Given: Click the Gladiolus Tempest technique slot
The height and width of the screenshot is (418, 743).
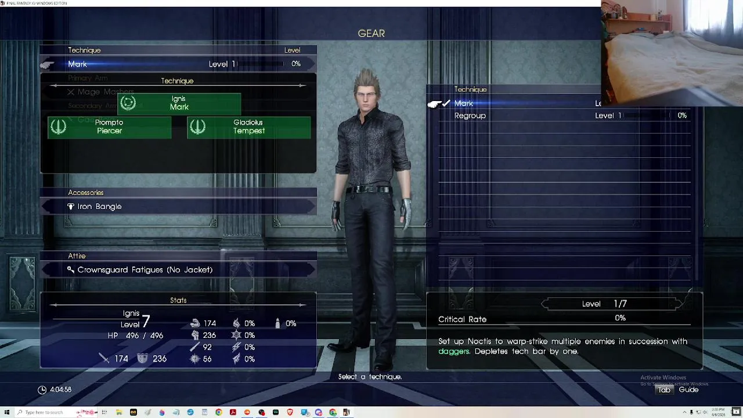Looking at the screenshot, I should click(248, 127).
